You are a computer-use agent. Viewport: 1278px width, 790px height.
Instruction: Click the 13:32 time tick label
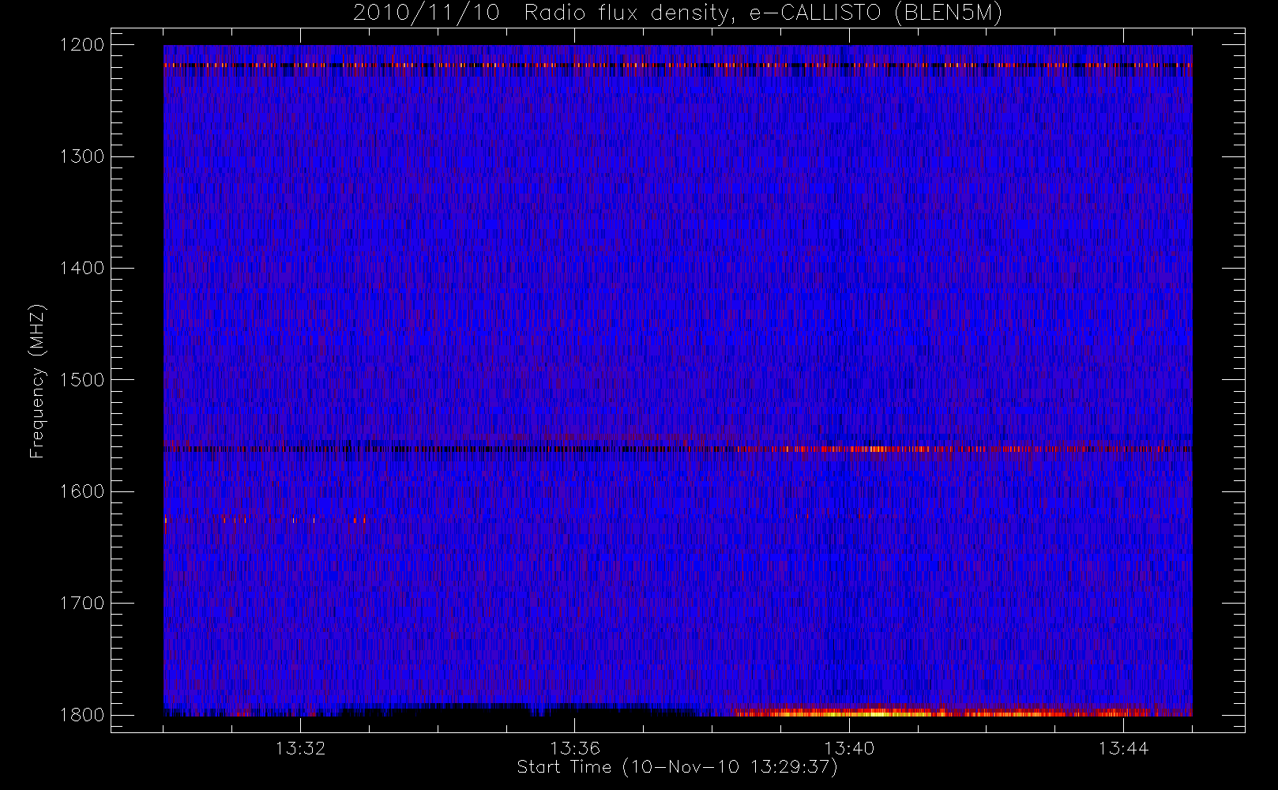pos(300,747)
